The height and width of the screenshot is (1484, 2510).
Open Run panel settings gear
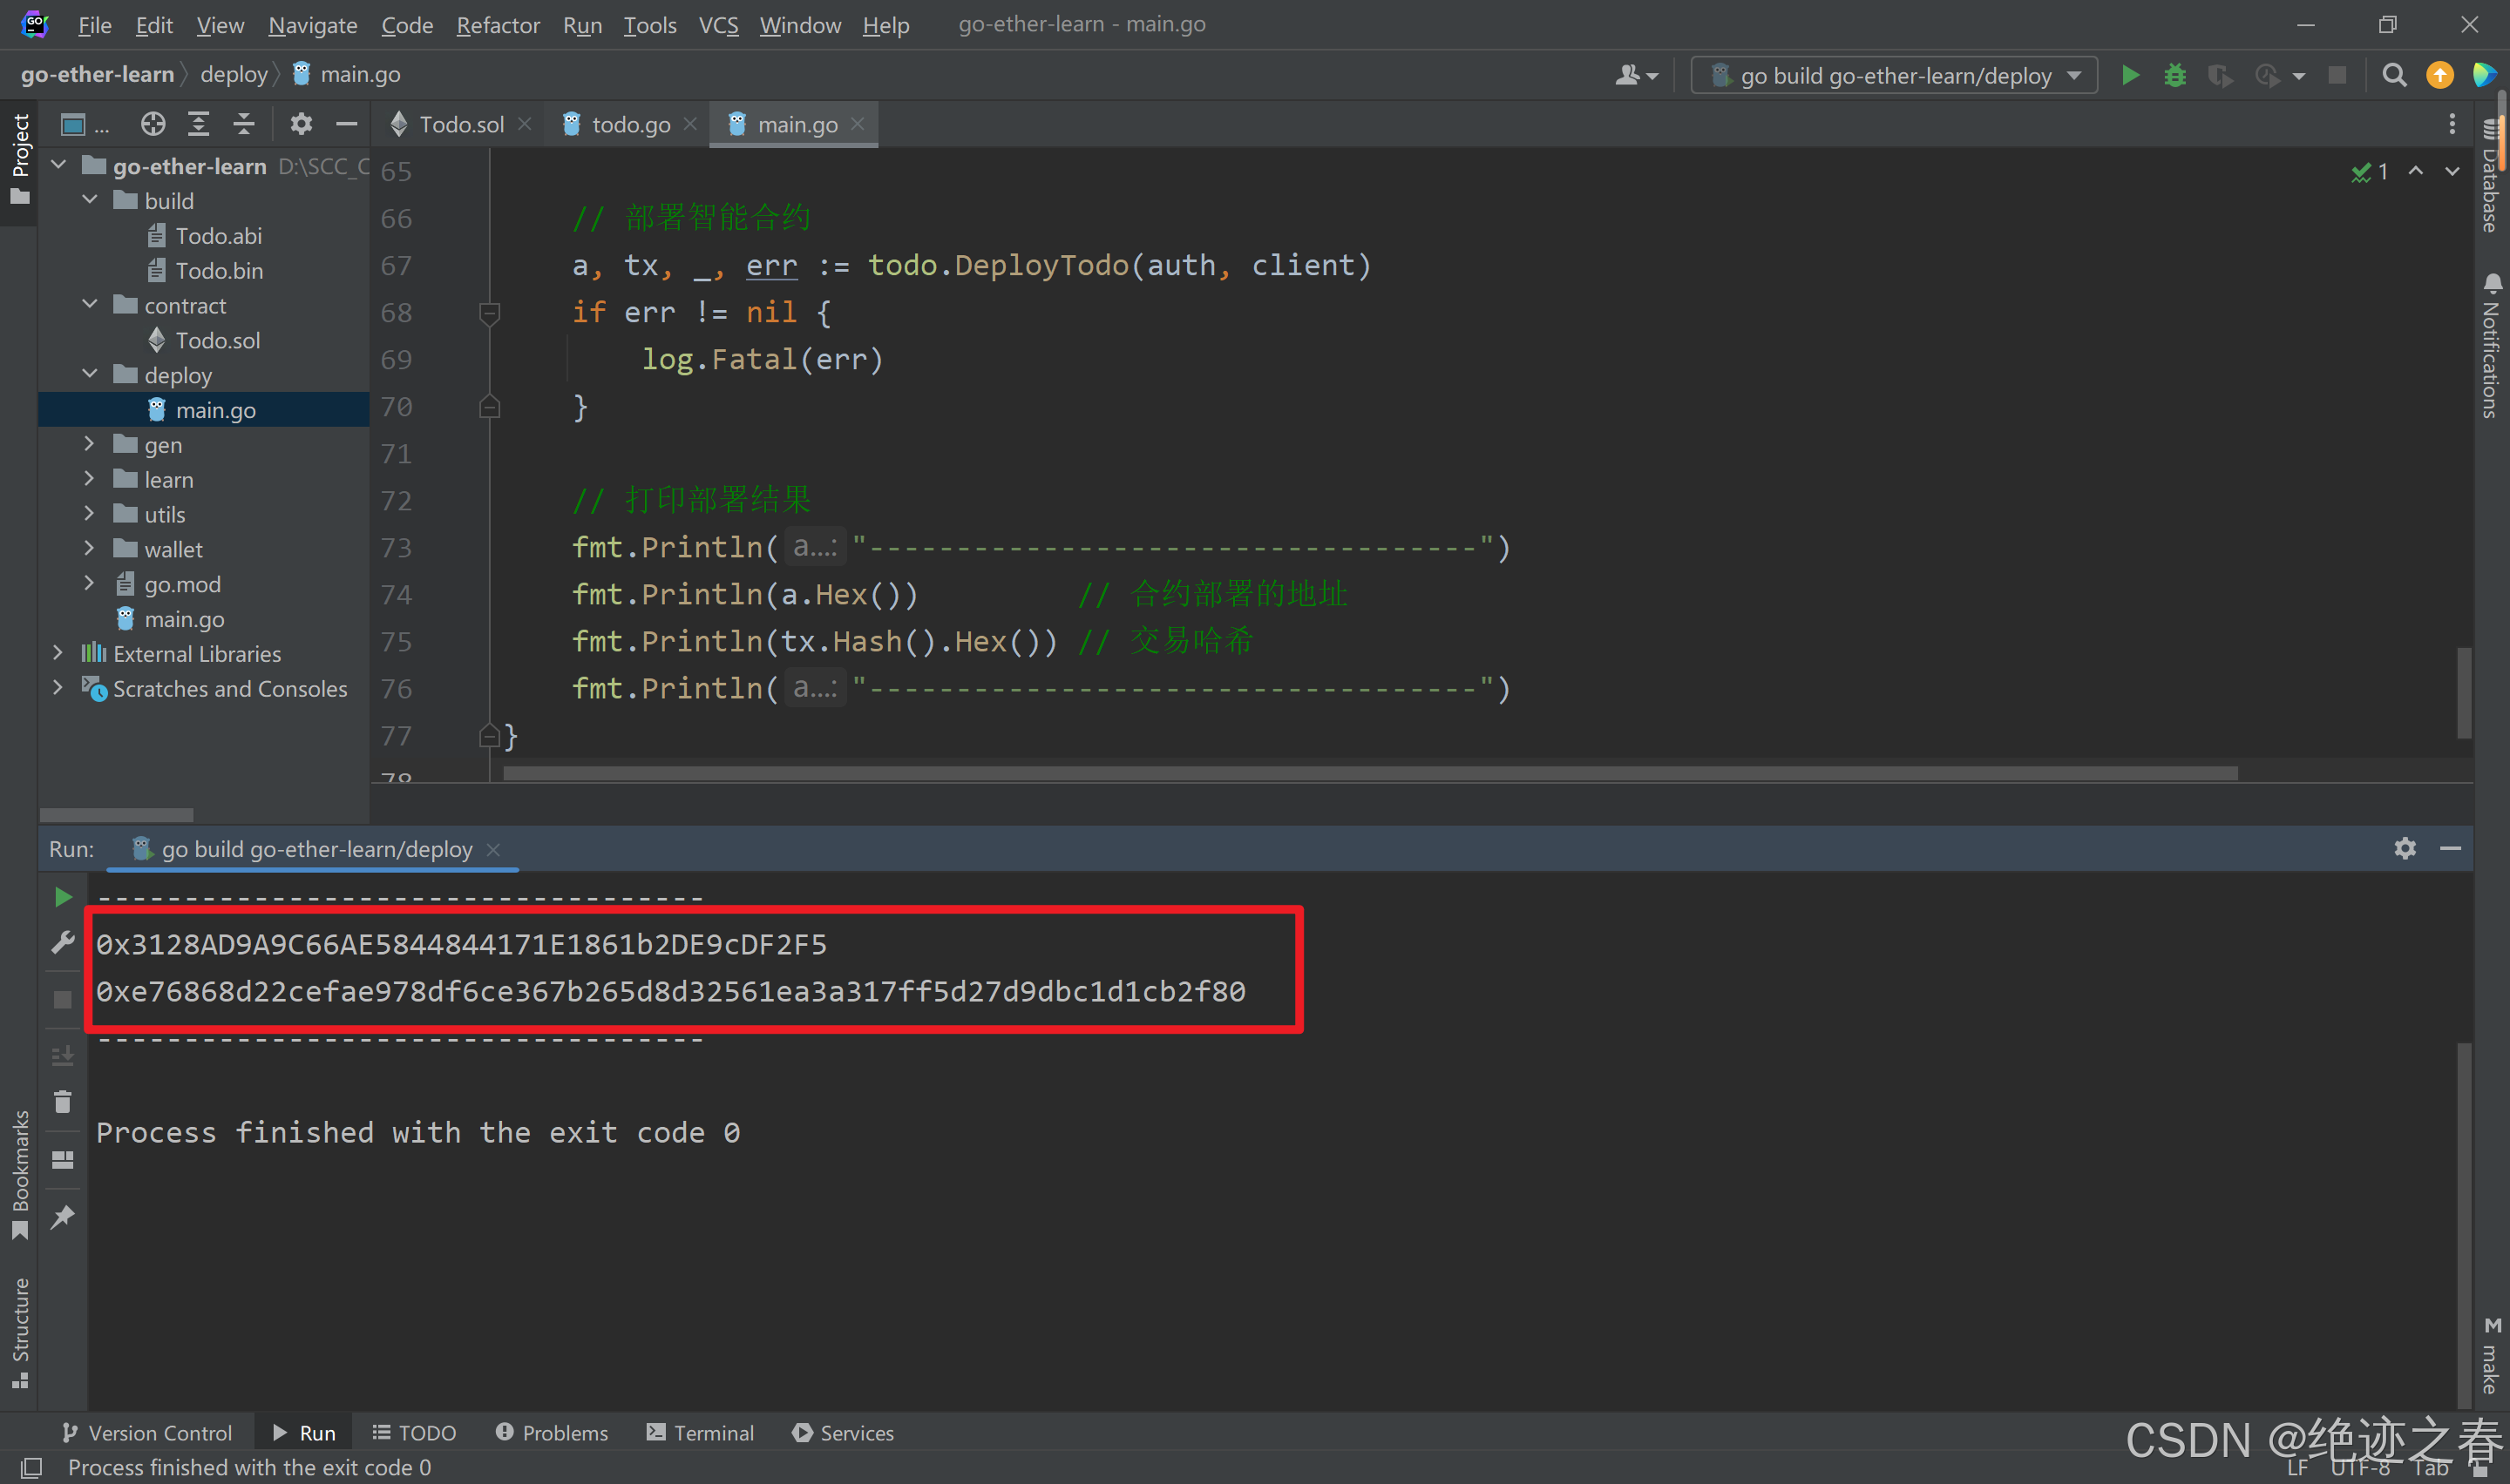2405,848
